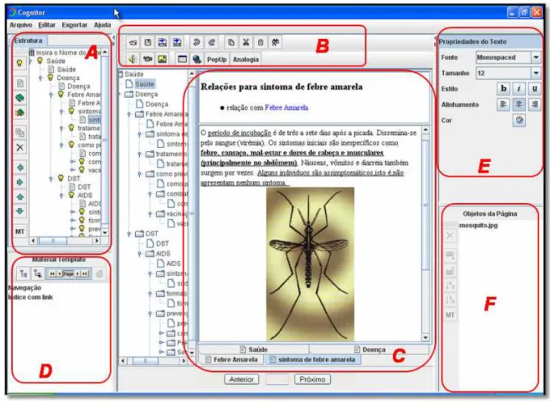Image resolution: width=550 pixels, height=406 pixels.
Task: Click the globe web link icon
Action: (197, 59)
